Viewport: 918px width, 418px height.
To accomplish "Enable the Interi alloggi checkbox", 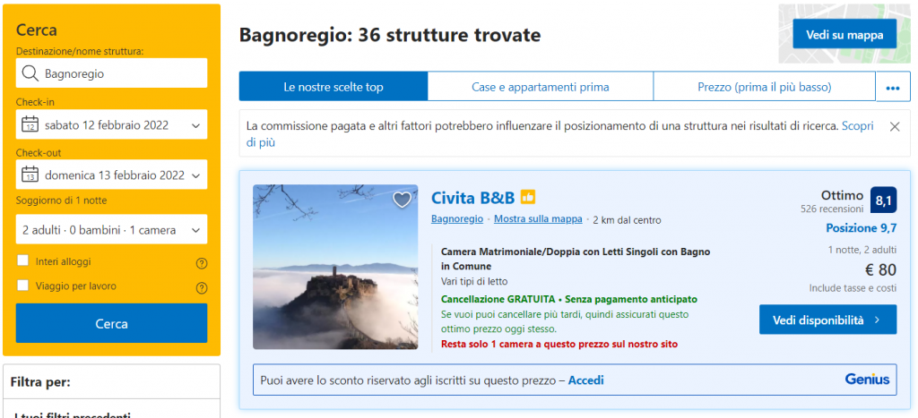I will [23, 261].
